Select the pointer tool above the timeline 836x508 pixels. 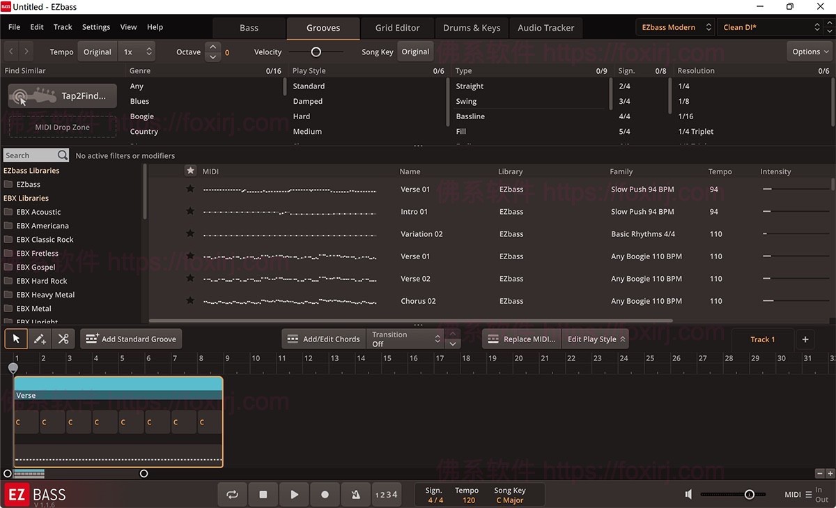[15, 339]
